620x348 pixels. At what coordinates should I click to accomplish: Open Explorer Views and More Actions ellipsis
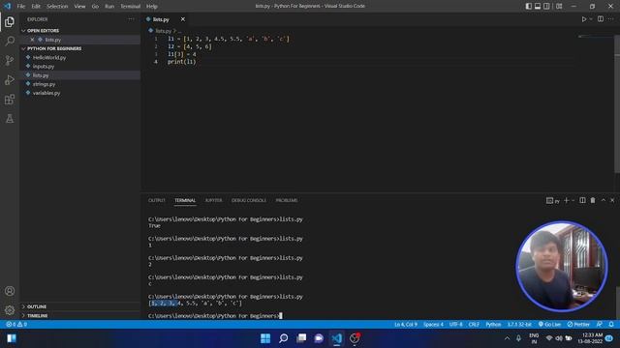131,19
